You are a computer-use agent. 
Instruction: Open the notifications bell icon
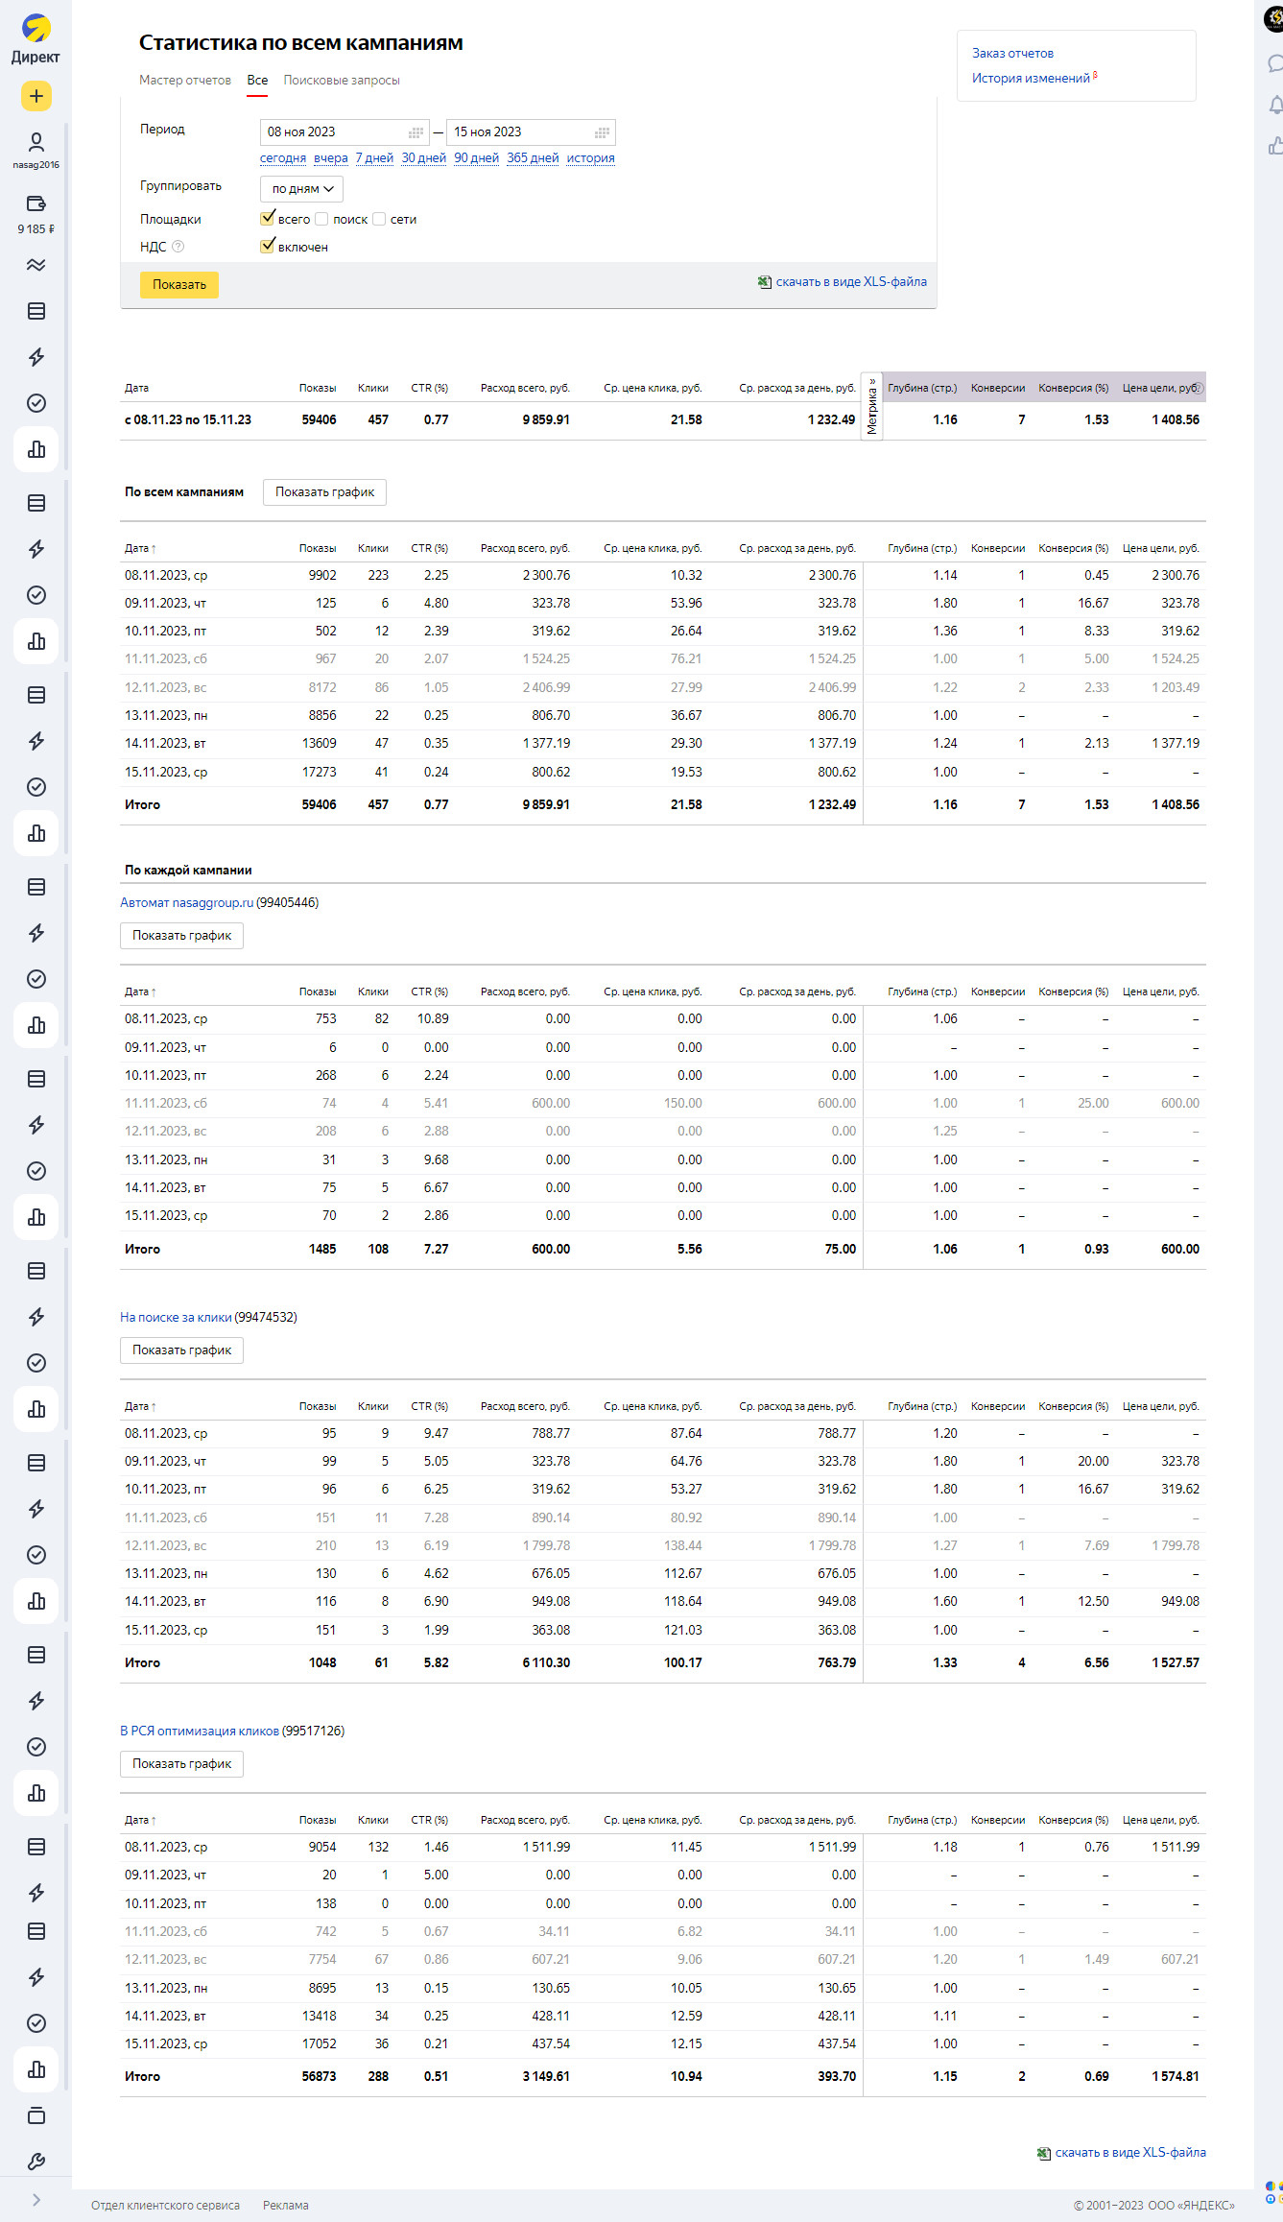pos(1275,104)
